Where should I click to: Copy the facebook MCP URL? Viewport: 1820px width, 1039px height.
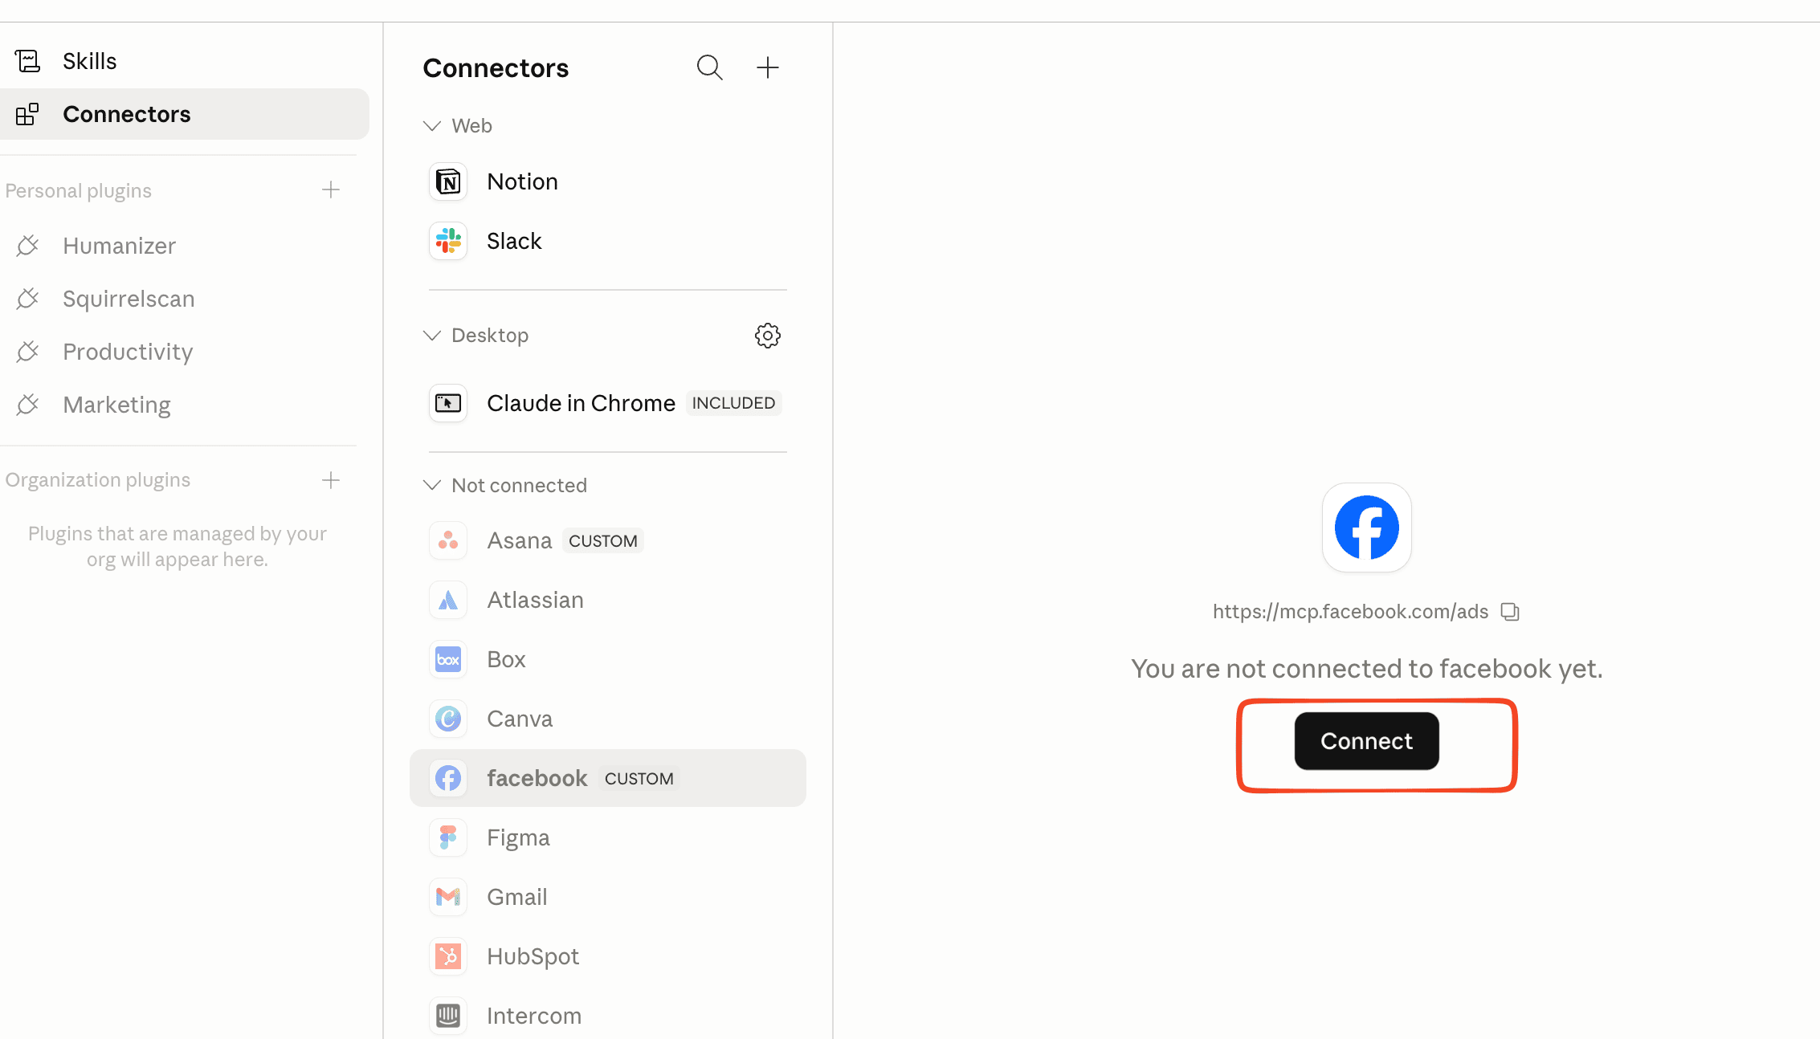[1510, 612]
